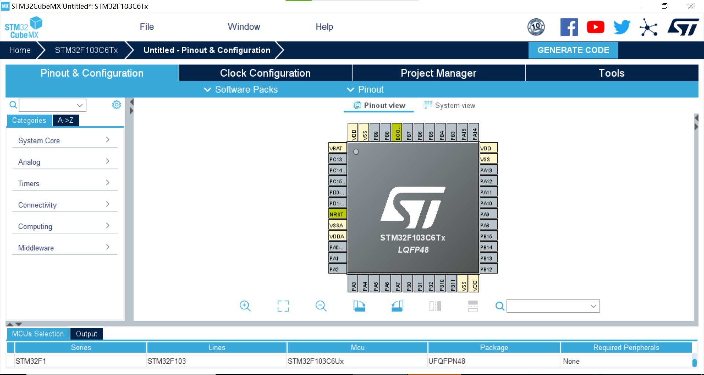Open the File menu
This screenshot has width=704, height=375.
[x=147, y=27]
